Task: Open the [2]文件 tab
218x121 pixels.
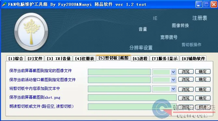Action: point(35,58)
